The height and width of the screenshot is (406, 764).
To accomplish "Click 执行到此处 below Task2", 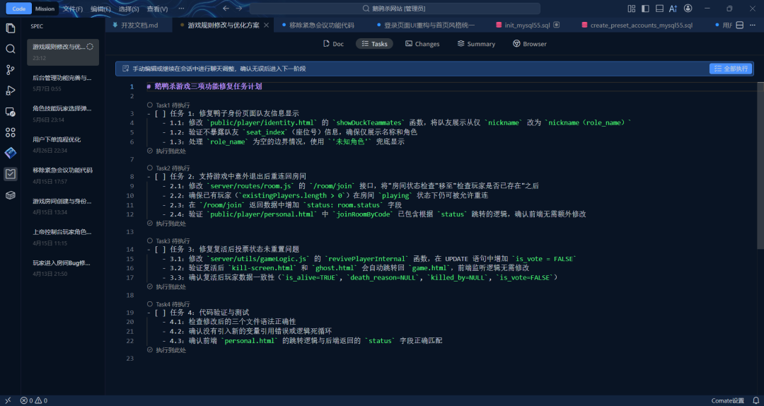I will click(x=167, y=224).
